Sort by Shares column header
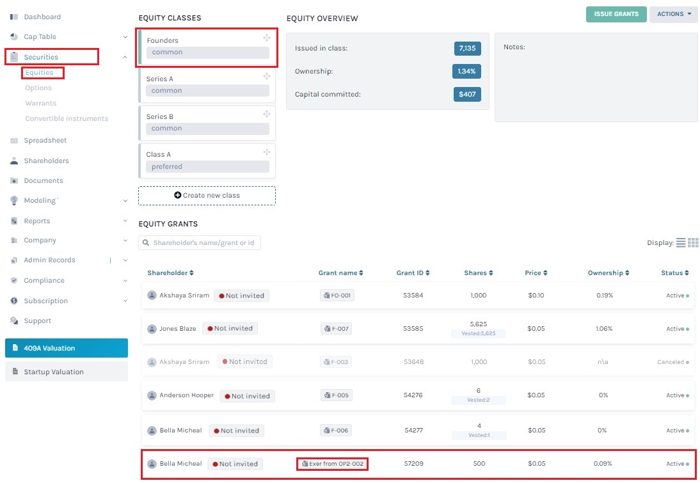The height and width of the screenshot is (483, 700). tap(479, 273)
